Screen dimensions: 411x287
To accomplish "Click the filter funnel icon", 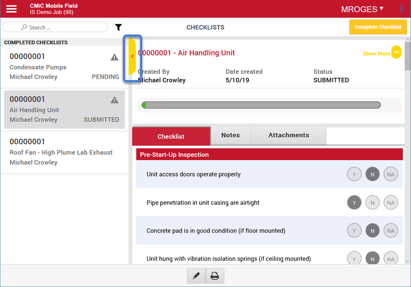I will click(118, 28).
